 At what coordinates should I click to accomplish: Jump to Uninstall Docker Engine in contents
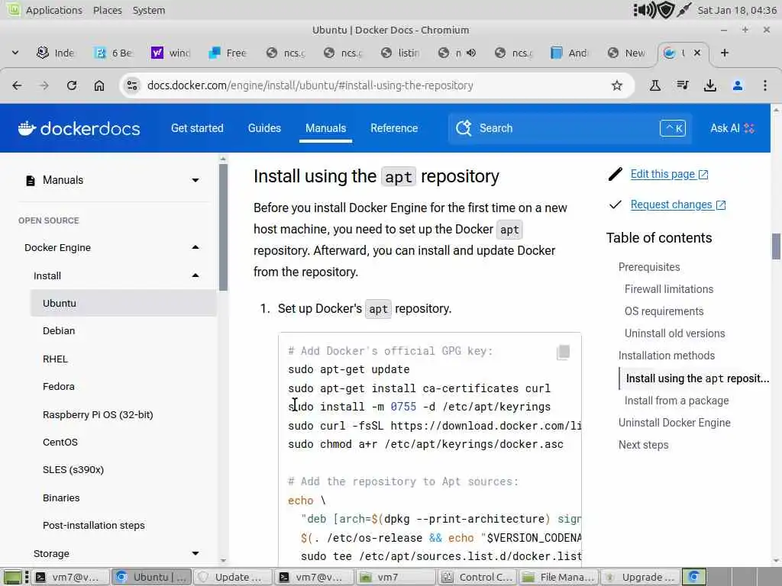point(674,423)
